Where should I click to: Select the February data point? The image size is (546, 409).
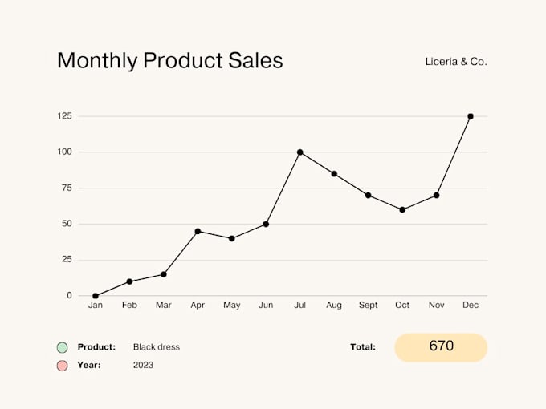(x=129, y=281)
